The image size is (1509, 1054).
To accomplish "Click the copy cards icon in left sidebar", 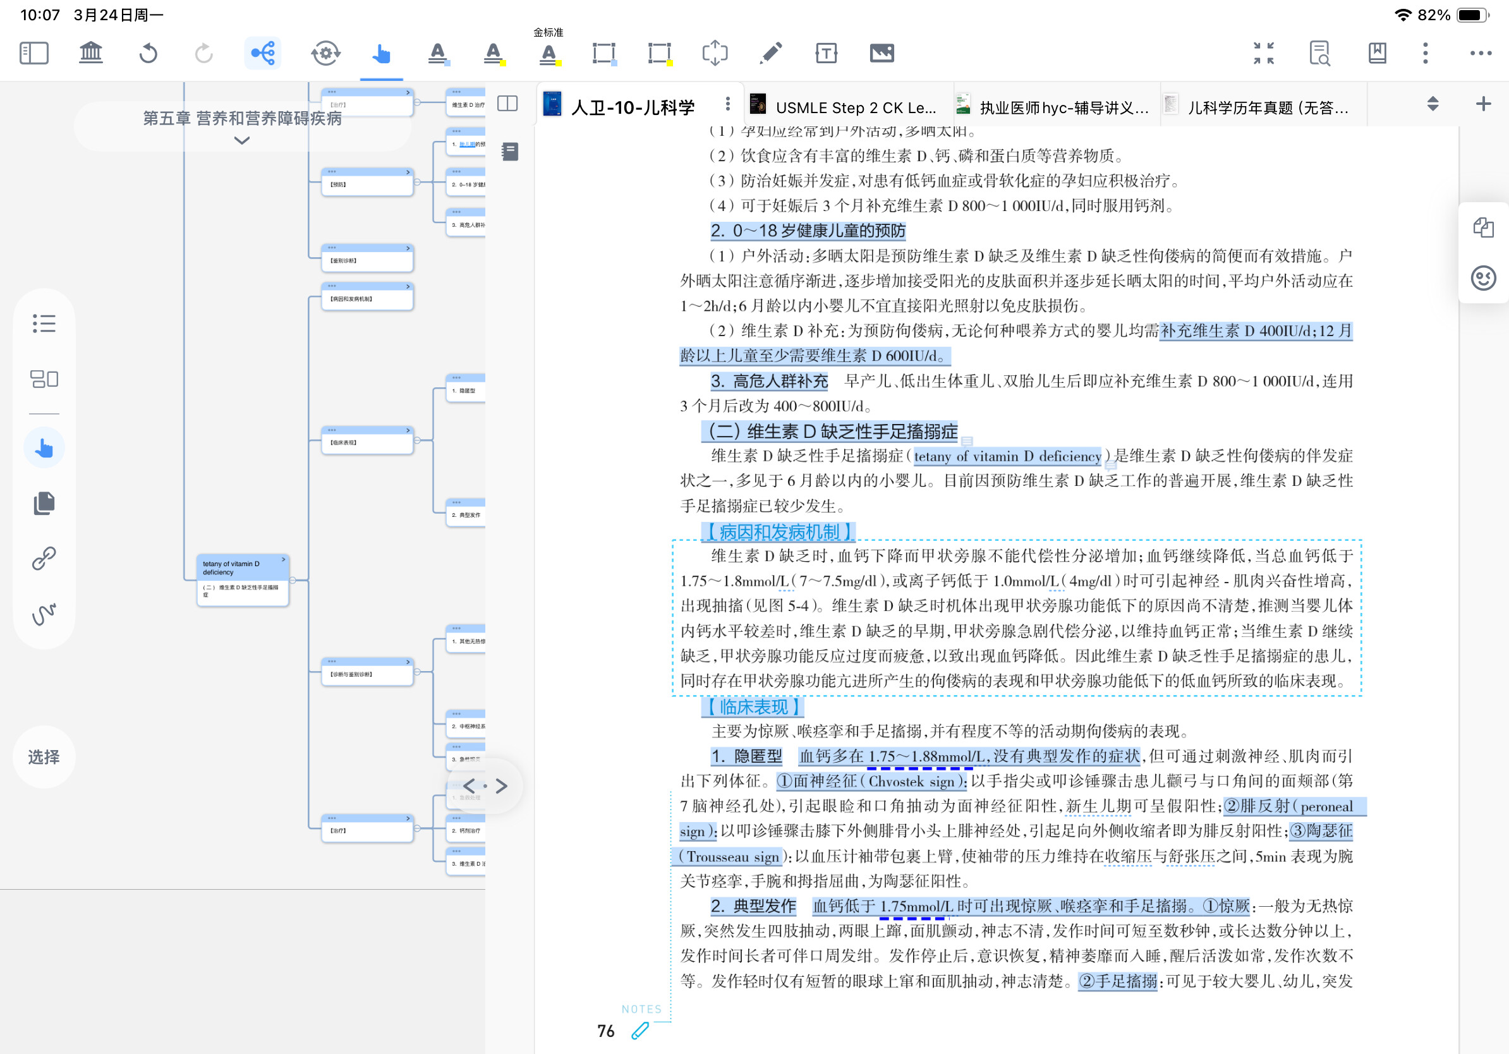I will 44,504.
